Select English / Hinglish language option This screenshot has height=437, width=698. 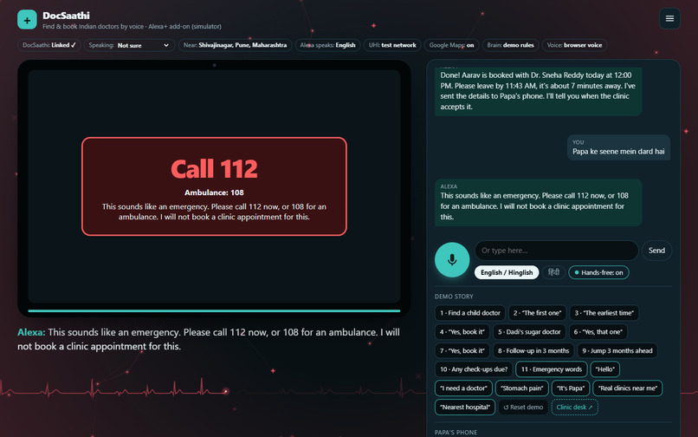(x=507, y=272)
